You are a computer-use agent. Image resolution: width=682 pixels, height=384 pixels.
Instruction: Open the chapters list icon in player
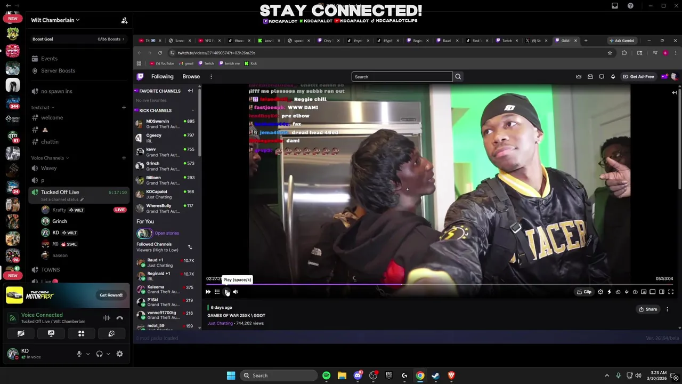[217, 292]
